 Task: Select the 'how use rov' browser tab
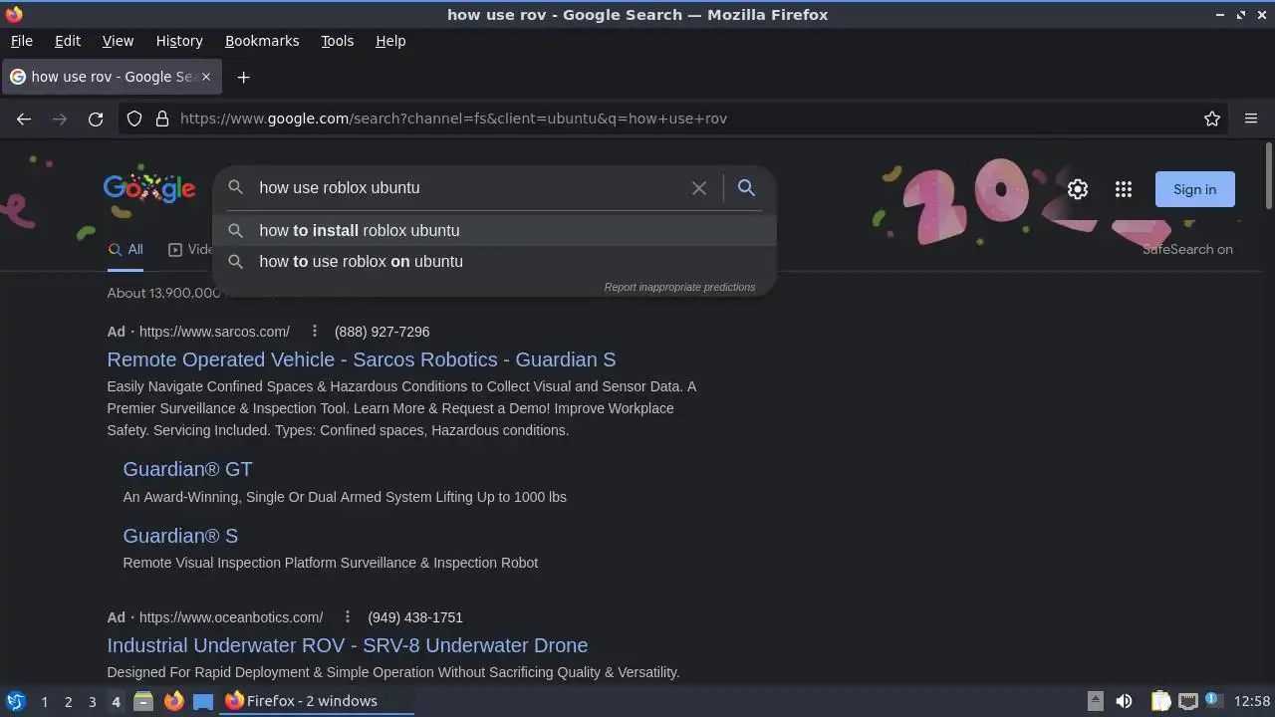(x=110, y=77)
